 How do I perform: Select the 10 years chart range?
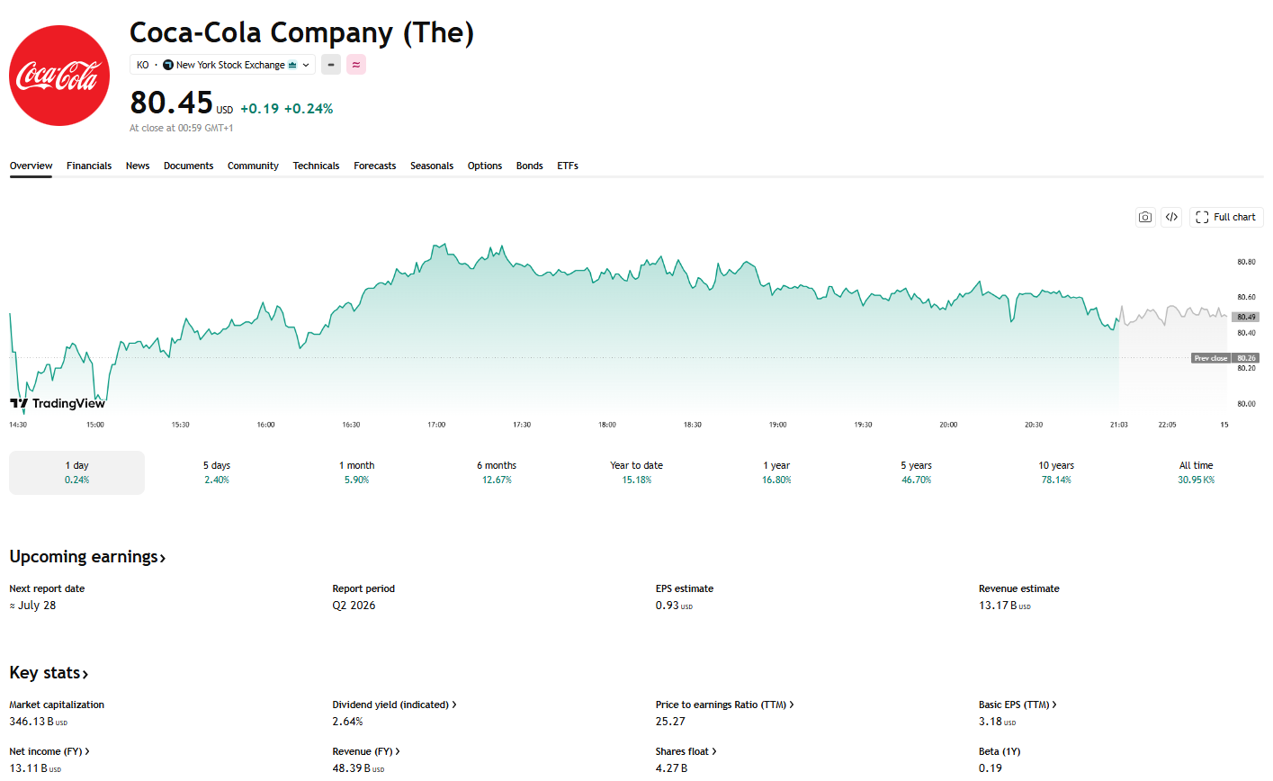coord(1056,472)
